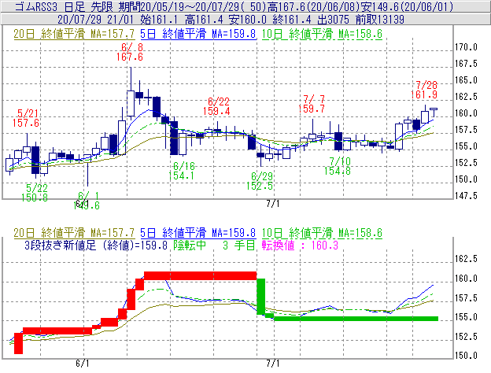
Task: Click the lower chart 6/1 date label
Action: (x=83, y=364)
